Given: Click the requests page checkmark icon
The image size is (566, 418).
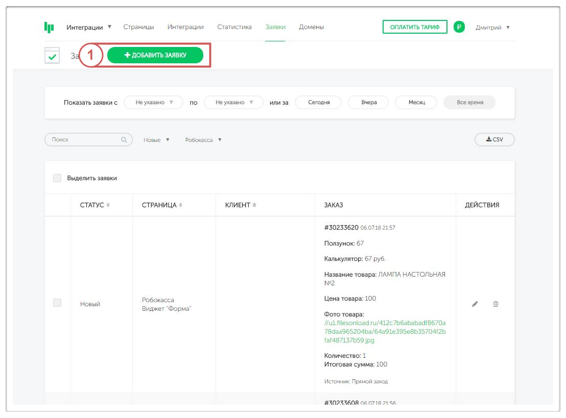Looking at the screenshot, I should 52,56.
